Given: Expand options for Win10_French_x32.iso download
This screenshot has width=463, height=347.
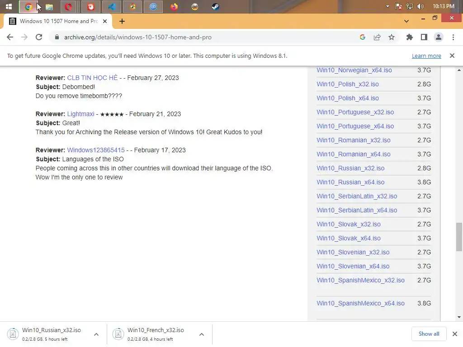Looking at the screenshot, I should pos(202,334).
